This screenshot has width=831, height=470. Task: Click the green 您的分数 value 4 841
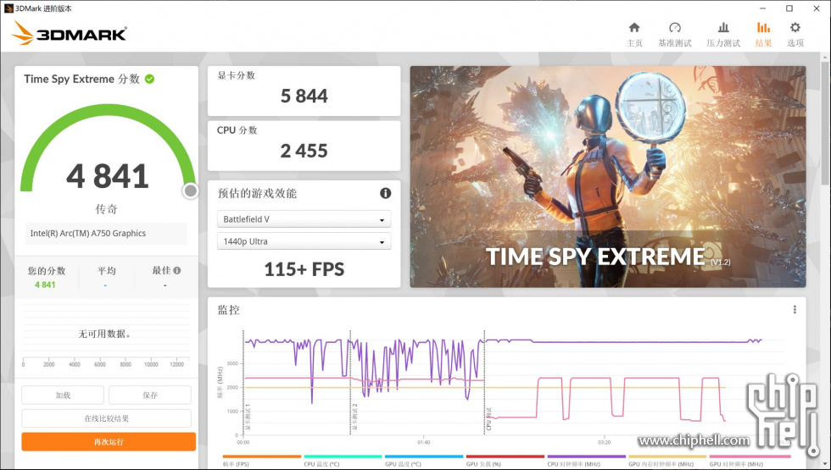coord(45,285)
